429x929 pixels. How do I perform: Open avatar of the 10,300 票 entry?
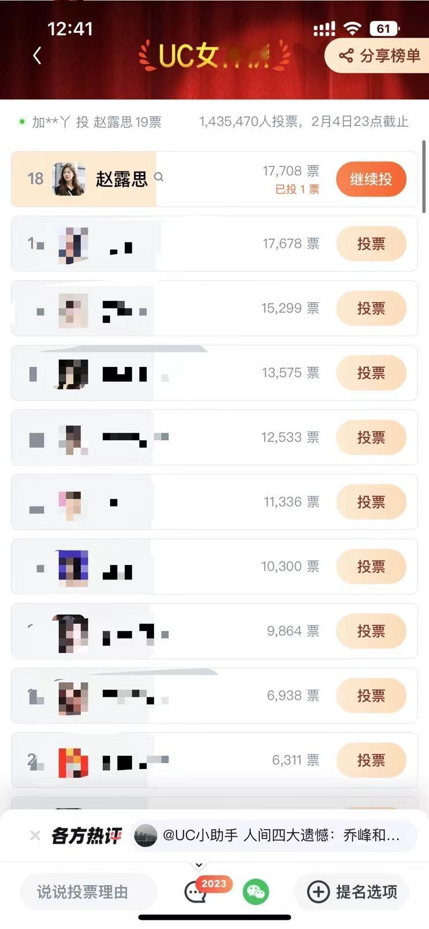(x=73, y=568)
